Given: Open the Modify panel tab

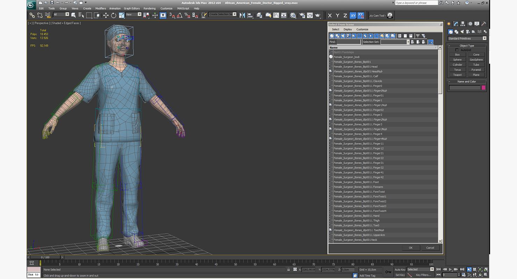Looking at the screenshot, I should point(456,24).
